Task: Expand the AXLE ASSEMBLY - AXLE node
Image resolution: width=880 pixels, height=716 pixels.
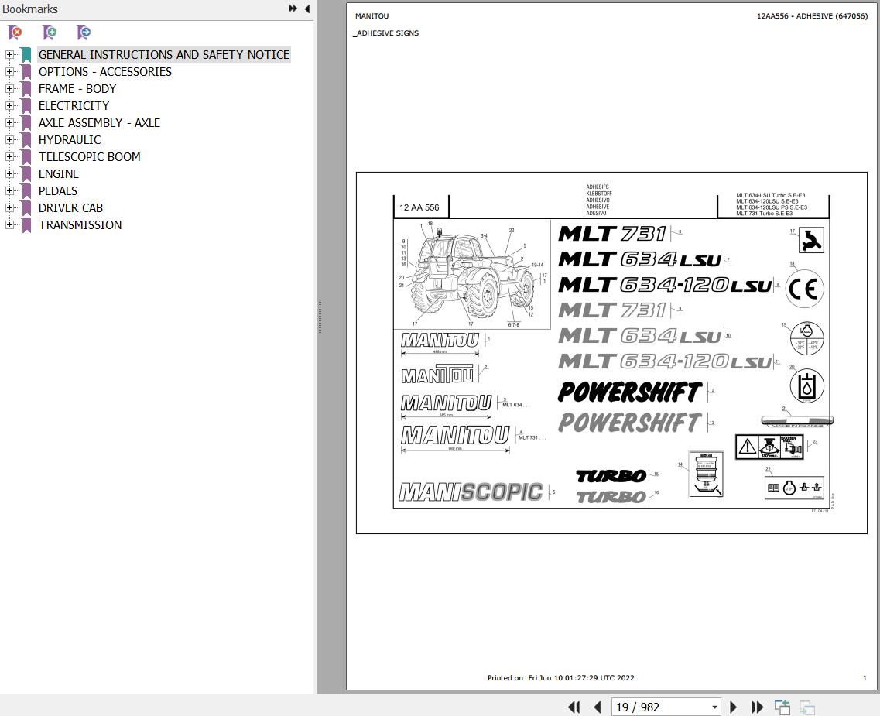Action: pos(9,123)
